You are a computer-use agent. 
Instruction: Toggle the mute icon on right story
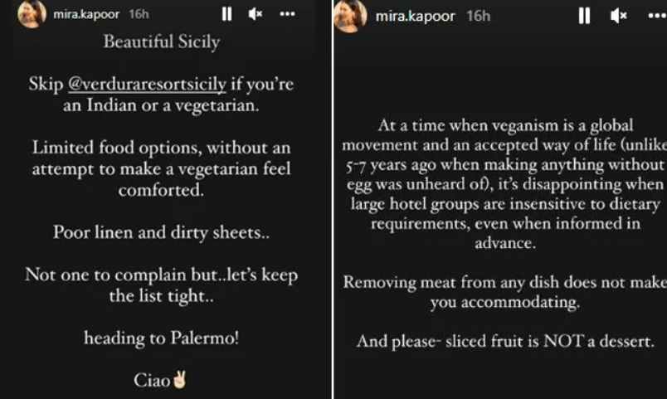click(x=618, y=15)
